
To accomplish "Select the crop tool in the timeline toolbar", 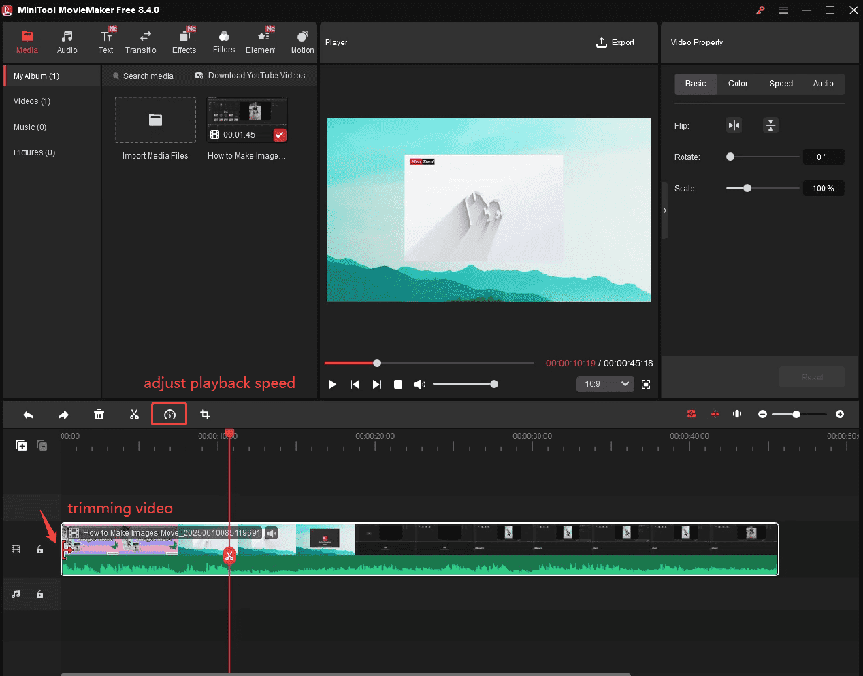I will point(205,414).
